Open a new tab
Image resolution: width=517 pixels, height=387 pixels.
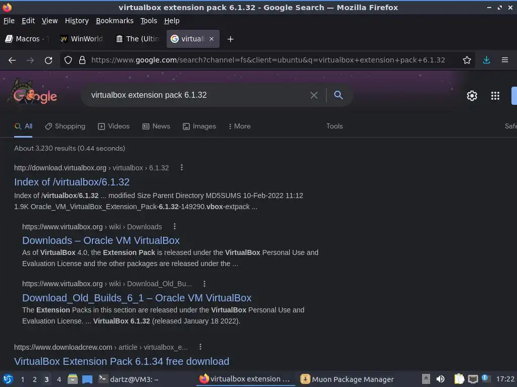[x=230, y=39]
